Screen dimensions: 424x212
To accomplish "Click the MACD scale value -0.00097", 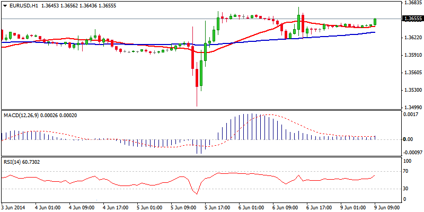I will pyautogui.click(x=412, y=153).
